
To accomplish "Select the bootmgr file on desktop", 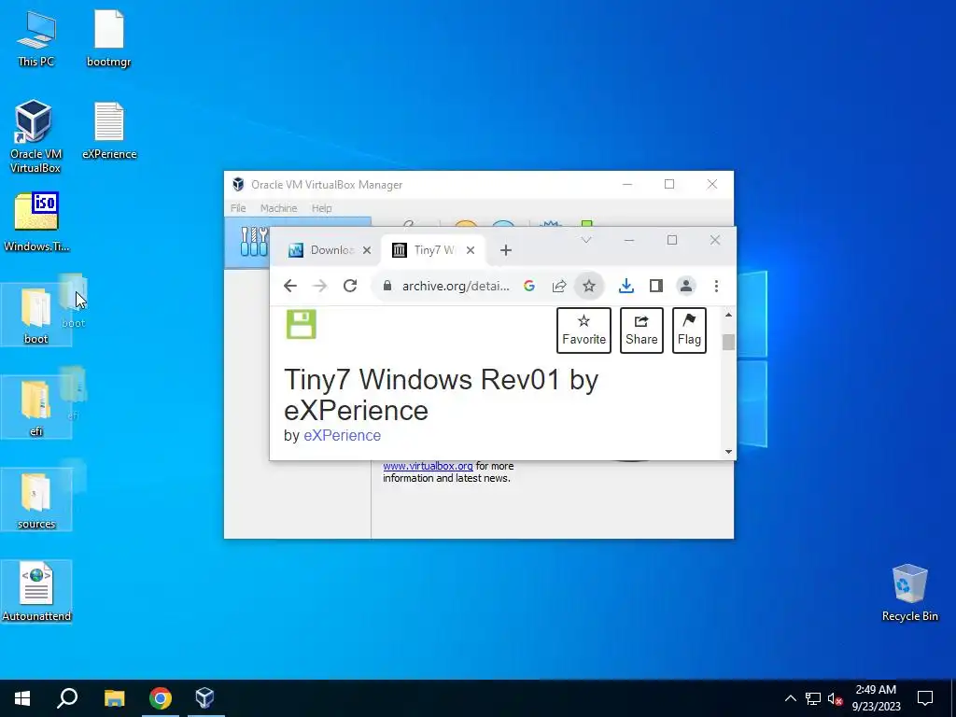I will coord(109,38).
